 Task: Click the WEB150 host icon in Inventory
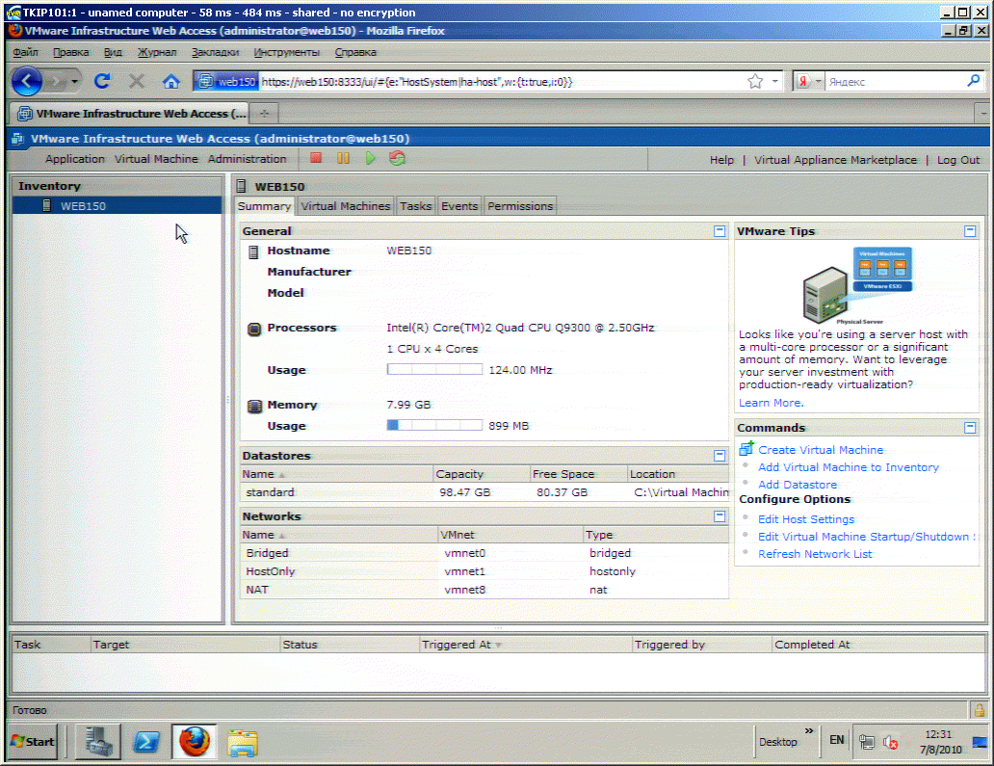[46, 205]
